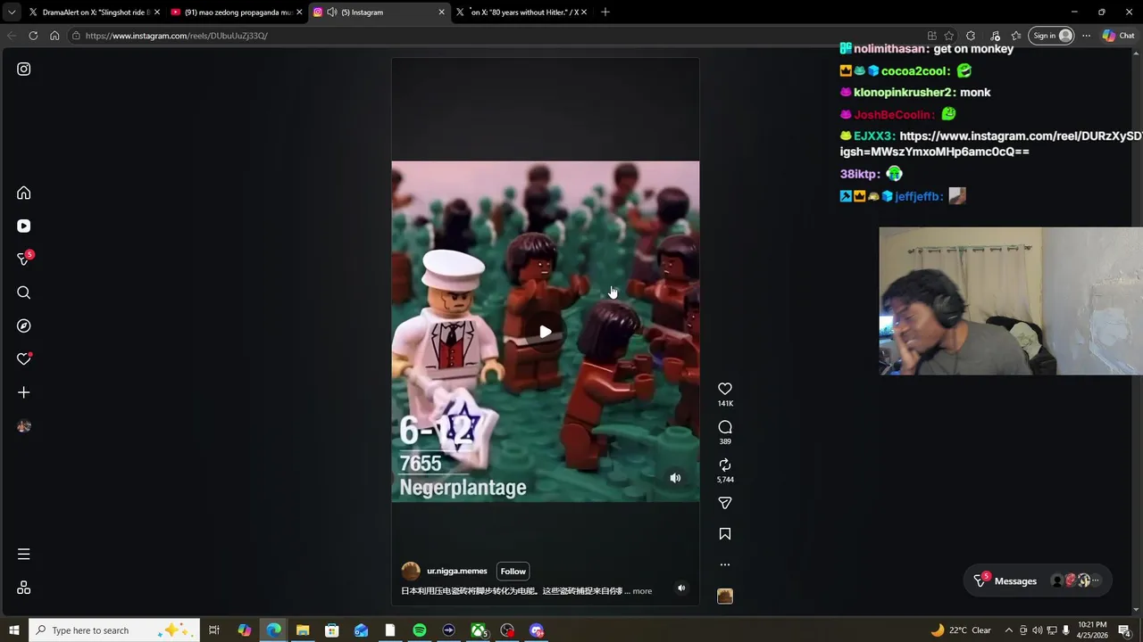Focus the taskbar 'Type here to search' box
This screenshot has width=1143, height=642.
[114, 630]
